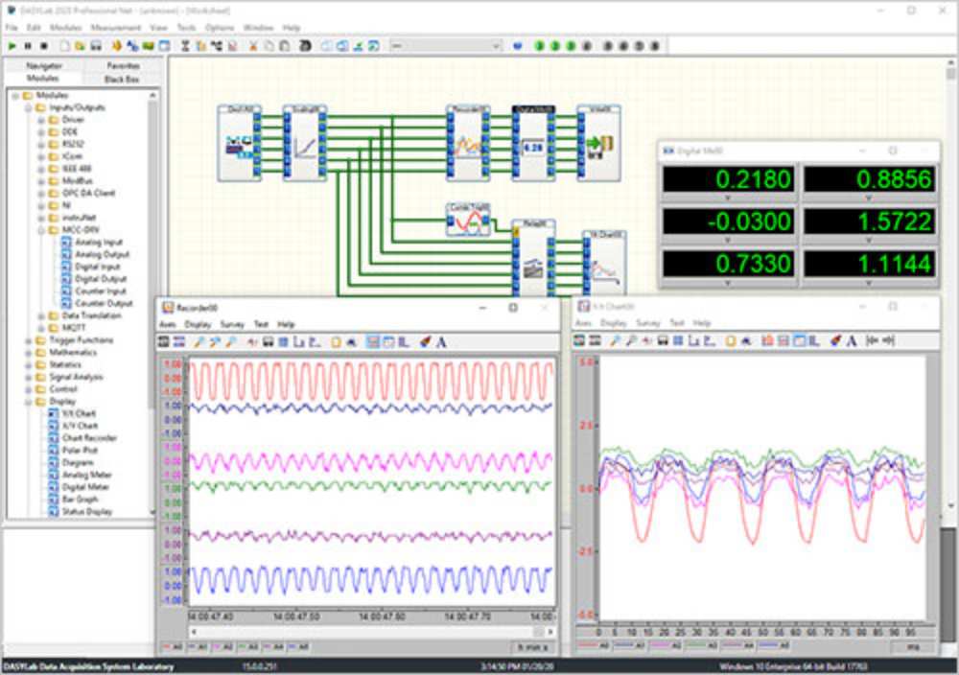Click the 0.2180 digital meter display

[x=728, y=179]
